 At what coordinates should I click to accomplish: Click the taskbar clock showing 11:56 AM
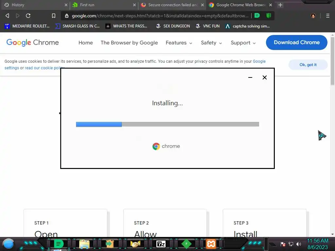[x=317, y=244]
